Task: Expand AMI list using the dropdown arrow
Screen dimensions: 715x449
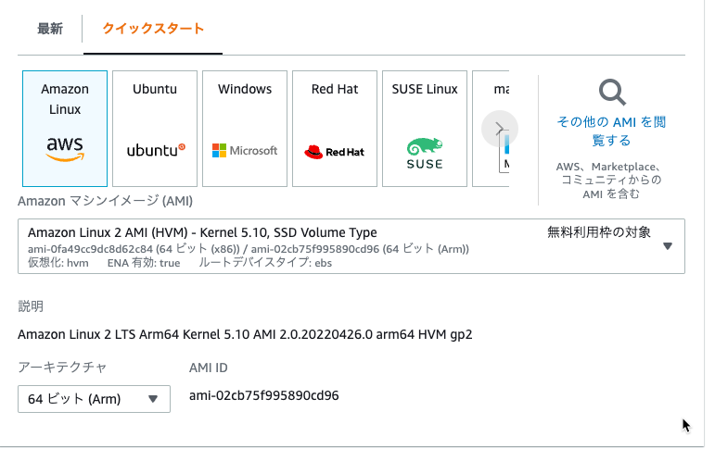Action: [x=668, y=246]
